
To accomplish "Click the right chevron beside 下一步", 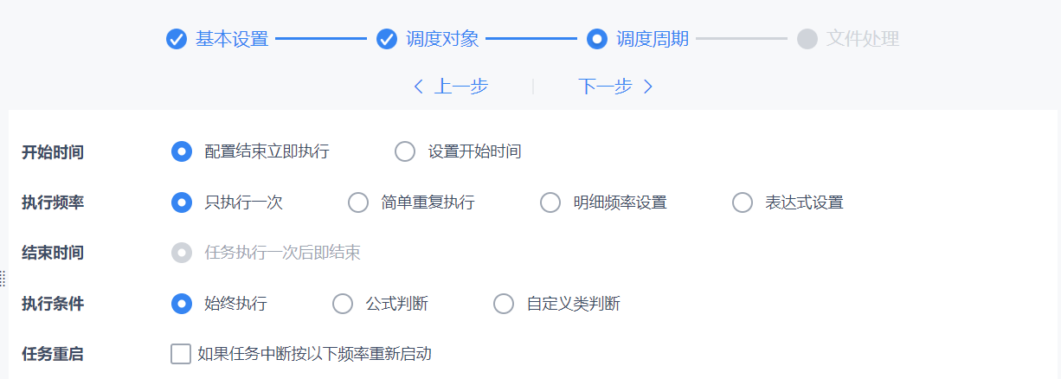I will (x=647, y=87).
